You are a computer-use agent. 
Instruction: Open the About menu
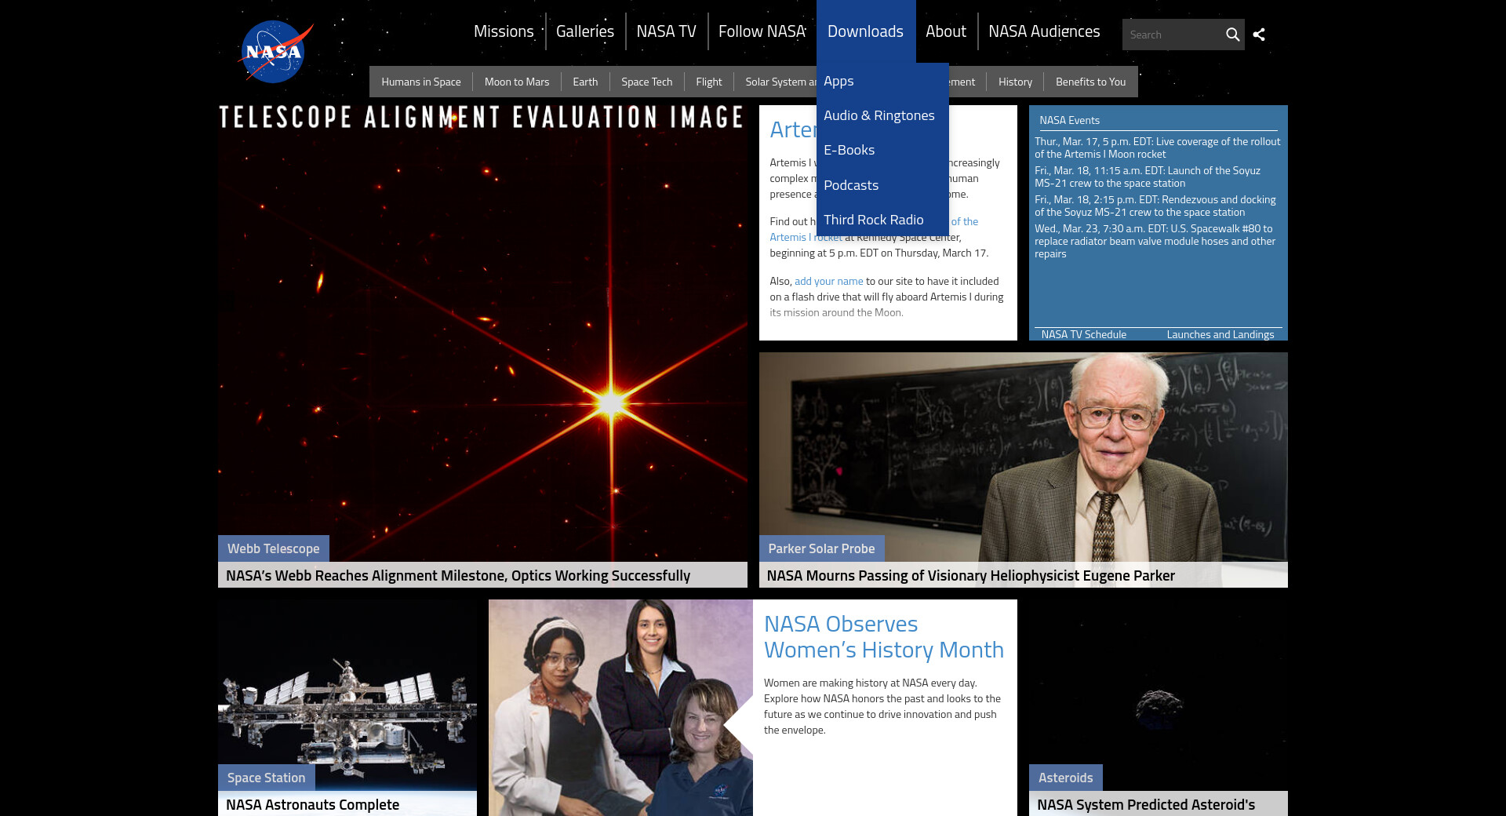[x=946, y=31]
